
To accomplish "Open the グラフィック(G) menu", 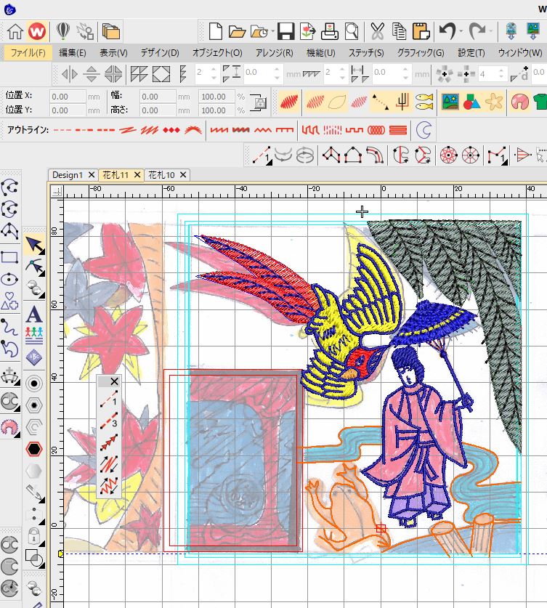I will pyautogui.click(x=421, y=52).
